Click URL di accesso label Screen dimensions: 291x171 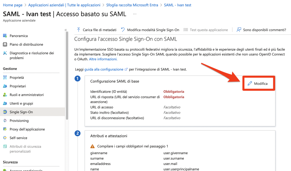(102, 107)
